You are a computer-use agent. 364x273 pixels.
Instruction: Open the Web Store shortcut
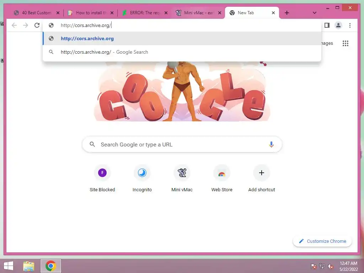coord(222,178)
